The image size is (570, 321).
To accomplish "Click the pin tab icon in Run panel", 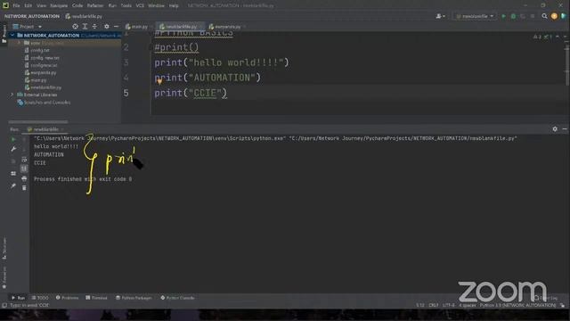I will (x=13, y=186).
